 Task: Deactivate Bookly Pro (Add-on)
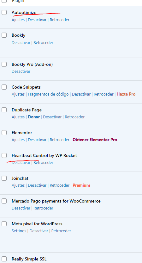tap(21, 72)
